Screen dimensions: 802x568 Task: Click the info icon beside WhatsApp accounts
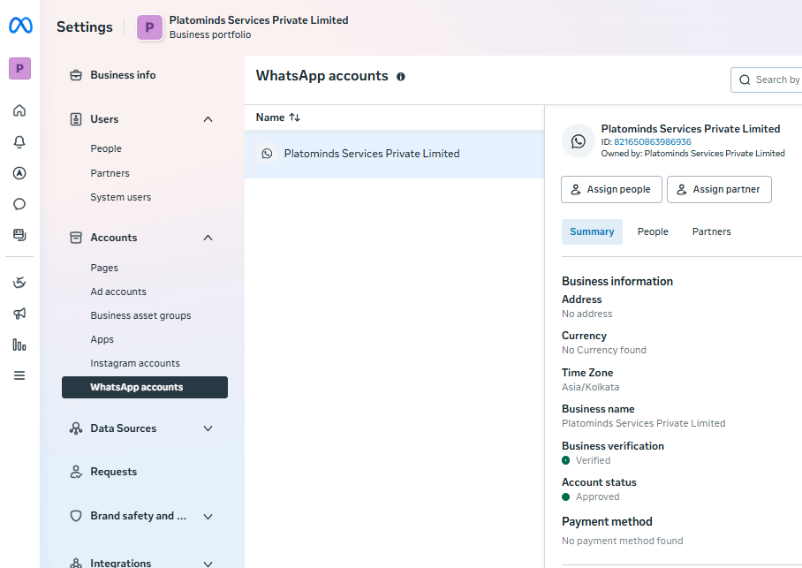coord(401,77)
